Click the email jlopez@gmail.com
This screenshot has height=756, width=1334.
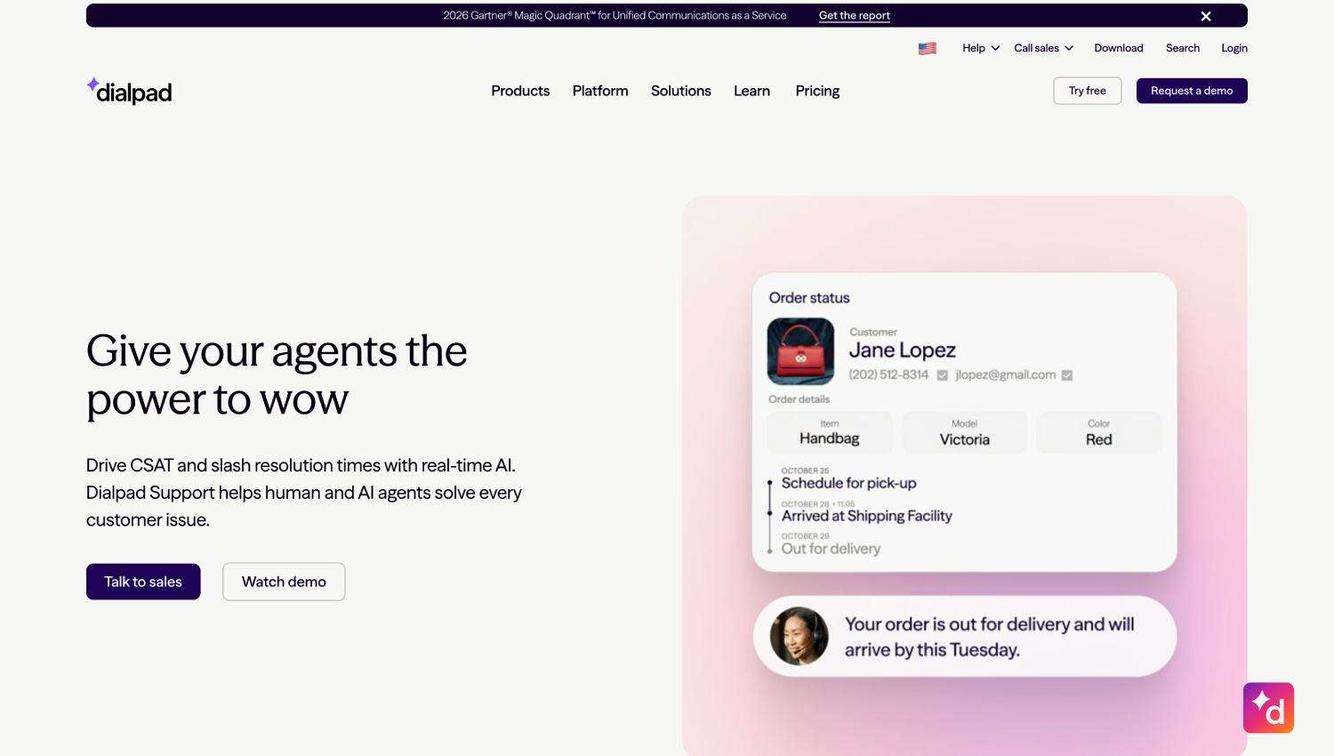coord(1006,375)
